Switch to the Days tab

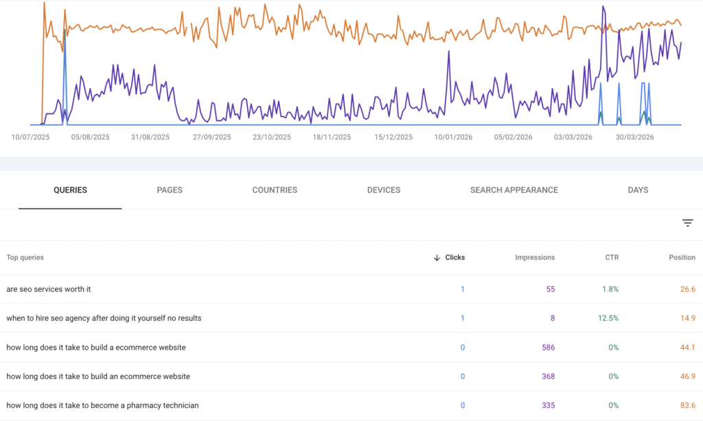638,190
